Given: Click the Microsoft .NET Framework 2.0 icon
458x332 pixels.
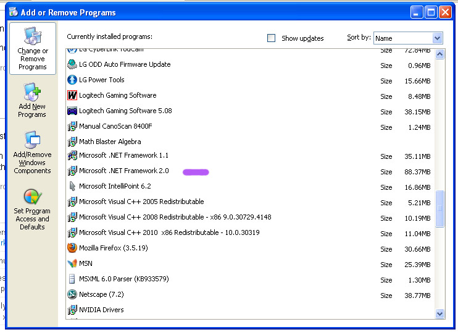Looking at the screenshot, I should (x=72, y=171).
